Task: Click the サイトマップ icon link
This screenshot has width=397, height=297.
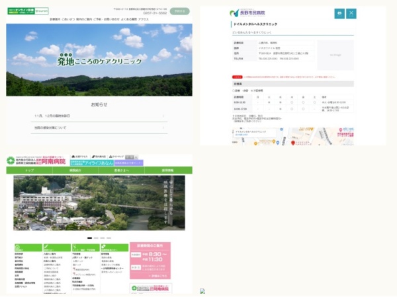Action: click(116, 156)
